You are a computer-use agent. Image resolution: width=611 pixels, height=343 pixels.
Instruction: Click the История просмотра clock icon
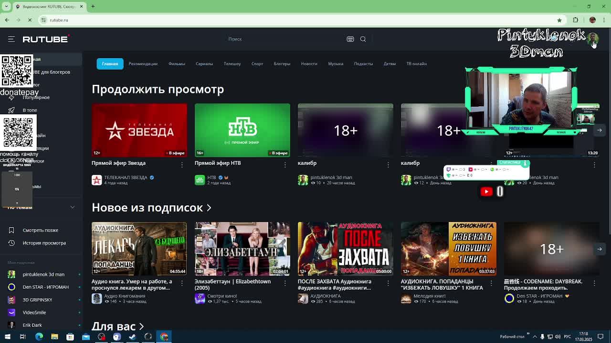(x=11, y=243)
